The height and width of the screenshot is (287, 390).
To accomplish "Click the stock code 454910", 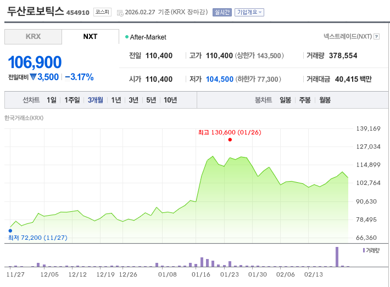I will click(x=78, y=13).
